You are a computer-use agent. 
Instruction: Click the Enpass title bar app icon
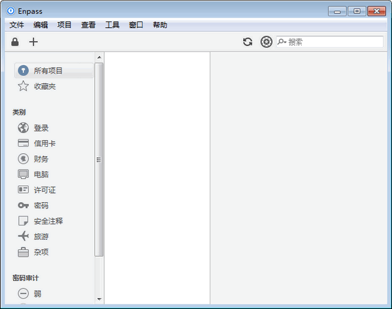(x=10, y=11)
